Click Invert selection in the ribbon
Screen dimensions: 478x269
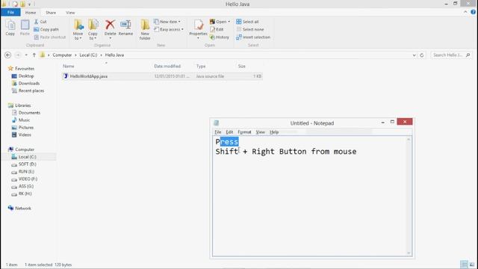point(253,37)
